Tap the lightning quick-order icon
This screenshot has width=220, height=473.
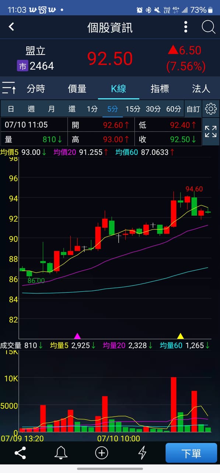142,453
